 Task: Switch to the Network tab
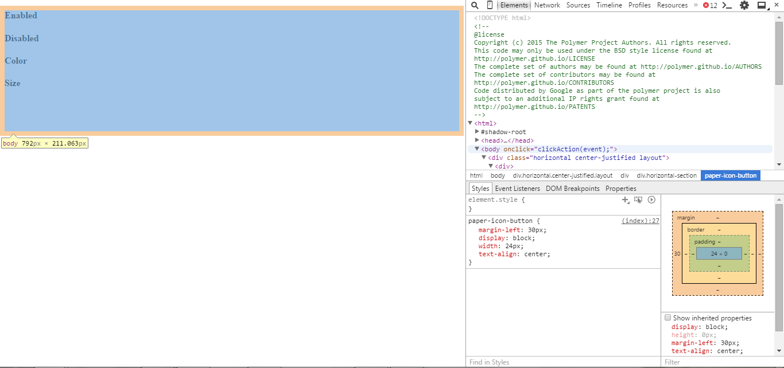tap(547, 5)
